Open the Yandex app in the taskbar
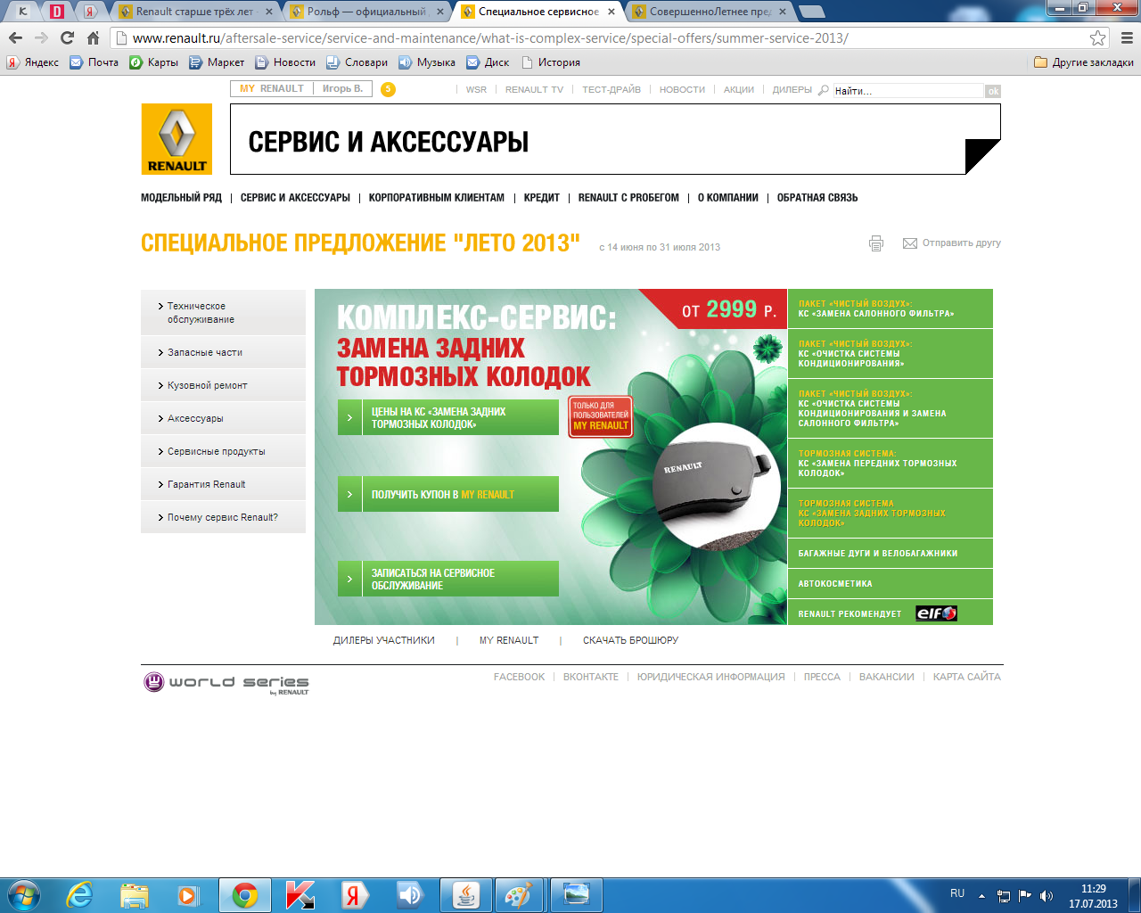1141x913 pixels. tap(354, 895)
